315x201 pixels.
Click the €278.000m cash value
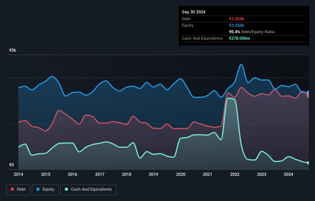click(239, 38)
